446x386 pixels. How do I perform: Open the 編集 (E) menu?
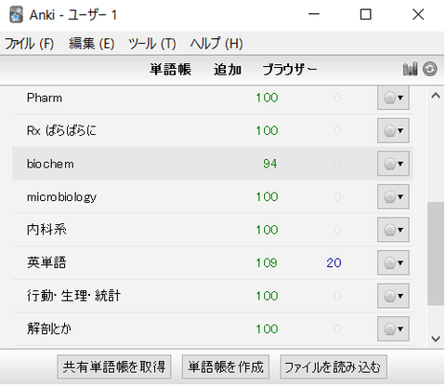91,44
